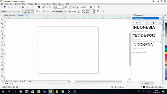Open the Effects menu

31,4
